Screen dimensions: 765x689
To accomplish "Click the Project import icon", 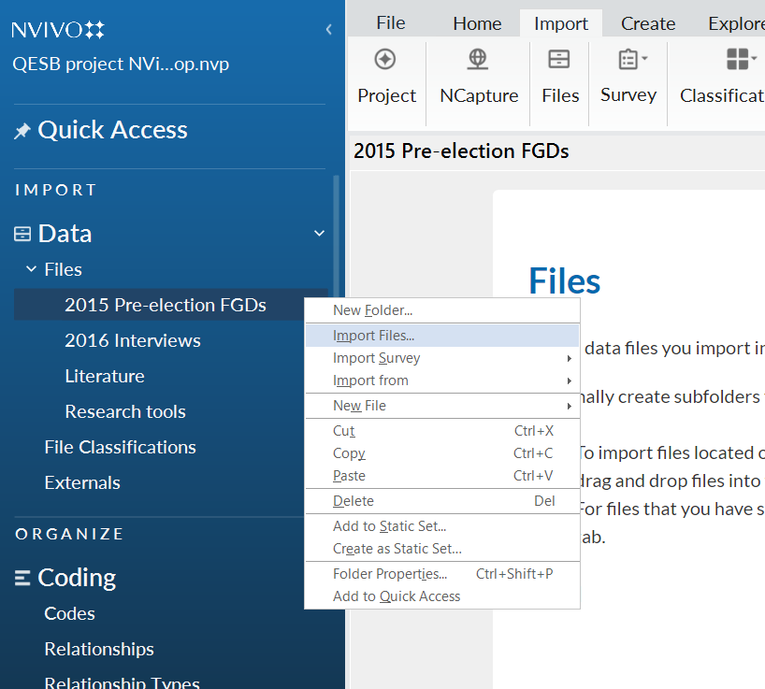I will (385, 61).
